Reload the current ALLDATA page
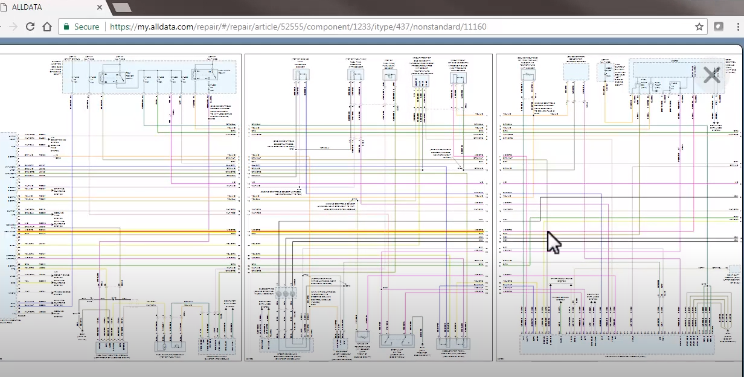This screenshot has width=744, height=377. (30, 27)
